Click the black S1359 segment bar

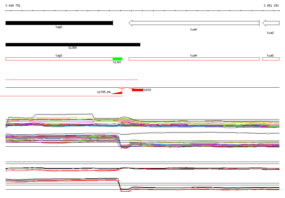tap(73, 45)
